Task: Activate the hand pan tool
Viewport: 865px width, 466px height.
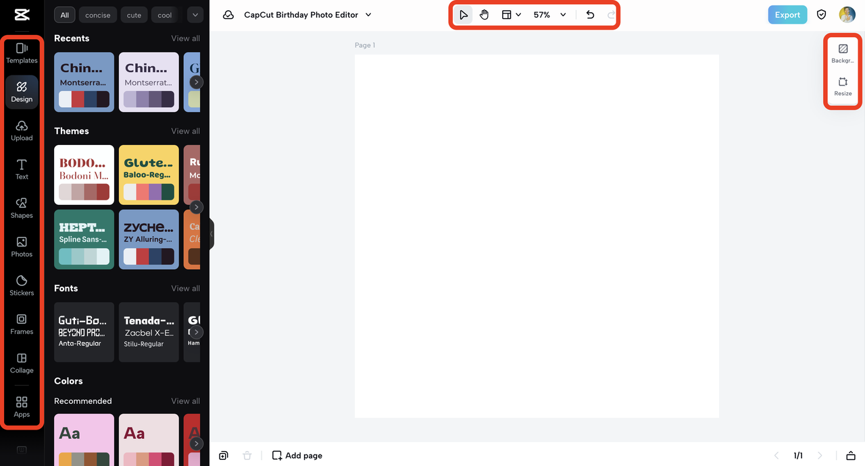Action: 484,15
